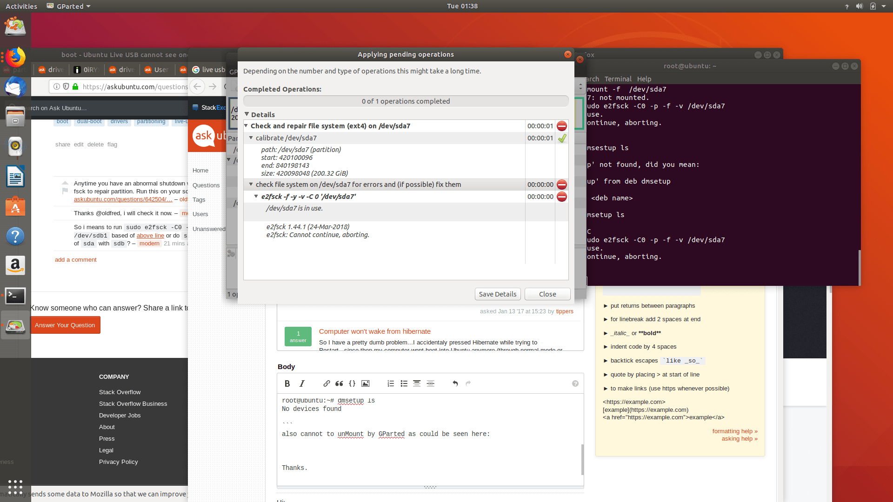Open Terminal icon in the dock

tap(15, 296)
